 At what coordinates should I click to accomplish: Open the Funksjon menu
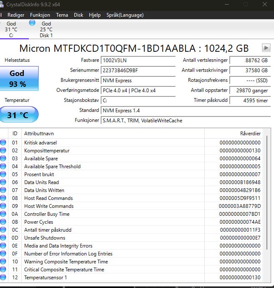pos(40,15)
